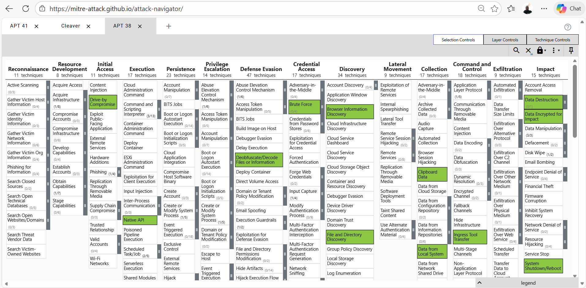Expand Account Manipulation sub-techniques under Persistence
The height and width of the screenshot is (288, 586).
tap(197, 90)
